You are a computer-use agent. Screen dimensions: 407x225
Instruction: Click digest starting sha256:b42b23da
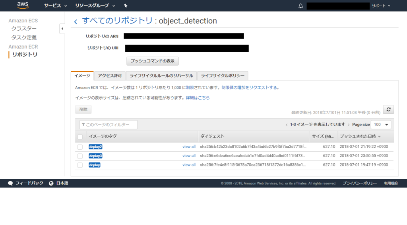[253, 147]
